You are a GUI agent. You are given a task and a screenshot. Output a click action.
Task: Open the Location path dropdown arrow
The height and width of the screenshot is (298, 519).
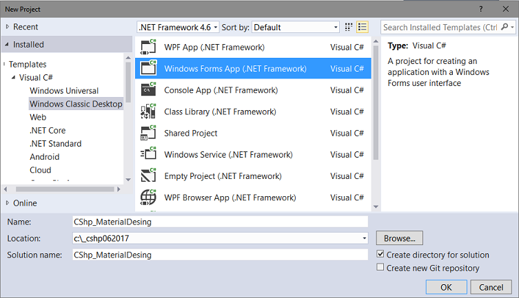click(364, 238)
